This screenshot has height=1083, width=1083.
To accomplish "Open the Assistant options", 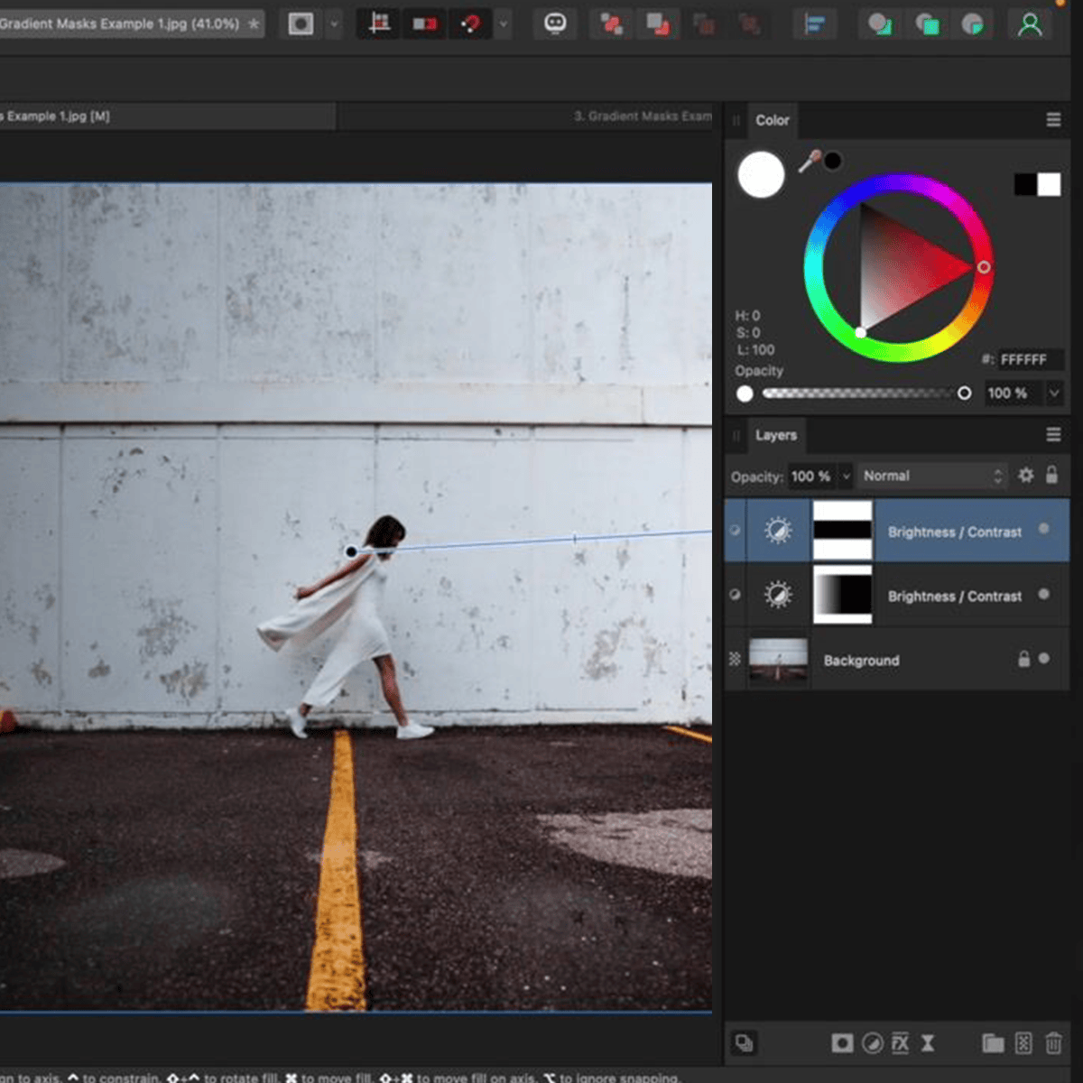I will click(x=555, y=23).
